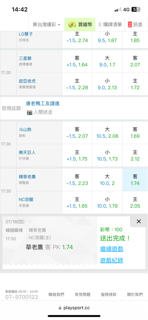
Task: Open the 服務條款 footer link
Action: pyautogui.click(x=109, y=294)
